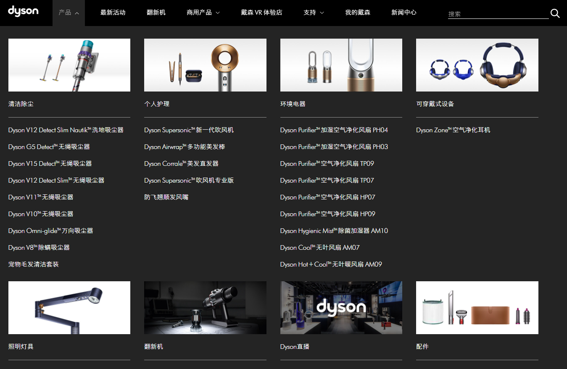This screenshot has height=369, width=567.
Task: Select Dyson Purifier 加湿空气净化风扇 PH04
Action: [334, 130]
